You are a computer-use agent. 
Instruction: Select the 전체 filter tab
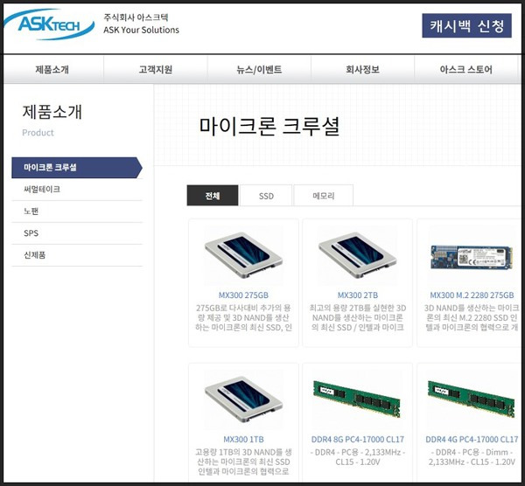(x=213, y=196)
